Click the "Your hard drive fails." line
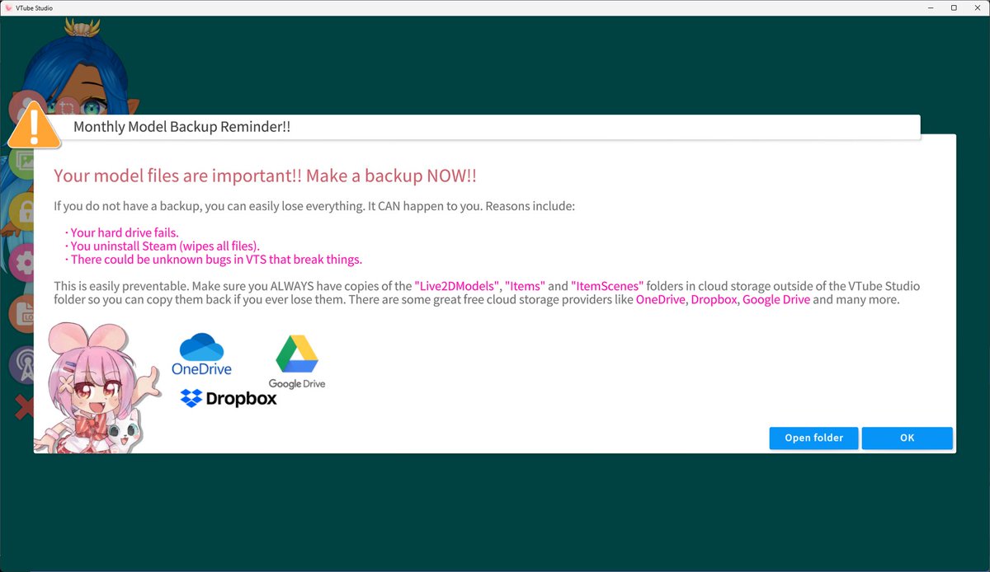 [121, 232]
